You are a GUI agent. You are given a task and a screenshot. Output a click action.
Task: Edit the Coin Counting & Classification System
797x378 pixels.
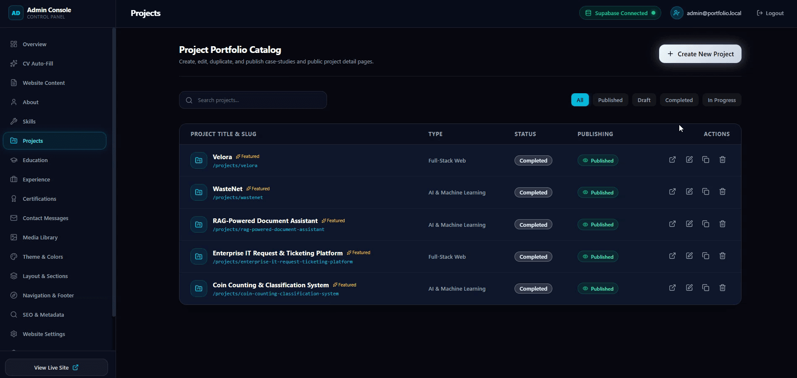click(x=689, y=288)
